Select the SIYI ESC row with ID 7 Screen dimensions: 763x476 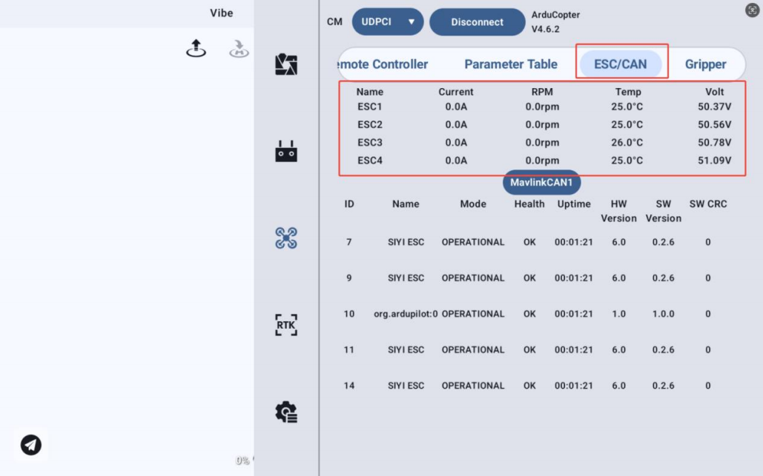(406, 242)
